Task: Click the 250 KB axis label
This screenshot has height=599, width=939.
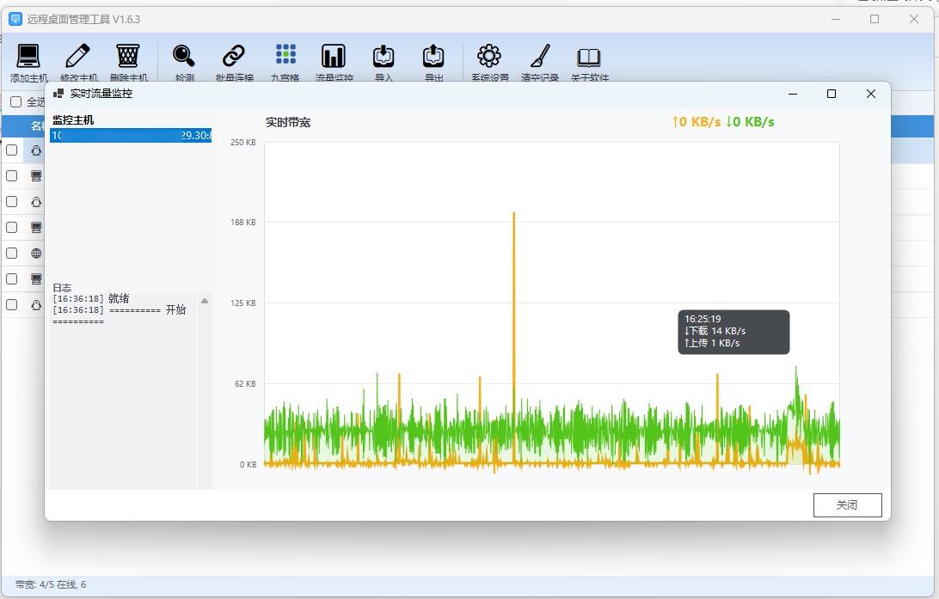Action: point(243,143)
